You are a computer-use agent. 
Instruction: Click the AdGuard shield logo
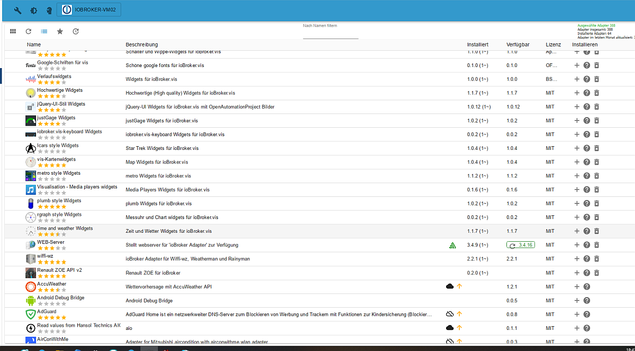(30, 314)
